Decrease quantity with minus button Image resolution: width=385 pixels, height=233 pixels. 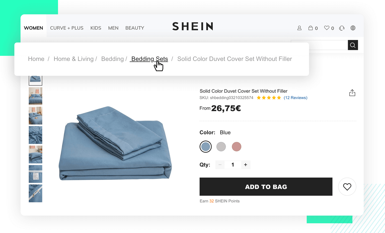tap(220, 165)
